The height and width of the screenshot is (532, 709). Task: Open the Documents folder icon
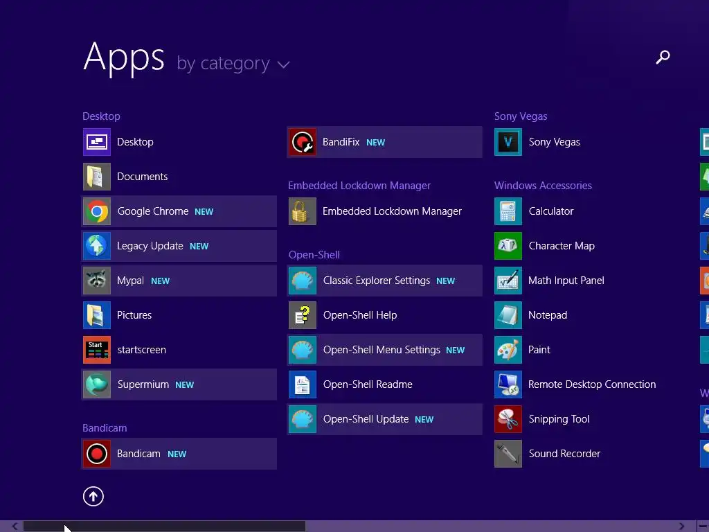(x=97, y=177)
